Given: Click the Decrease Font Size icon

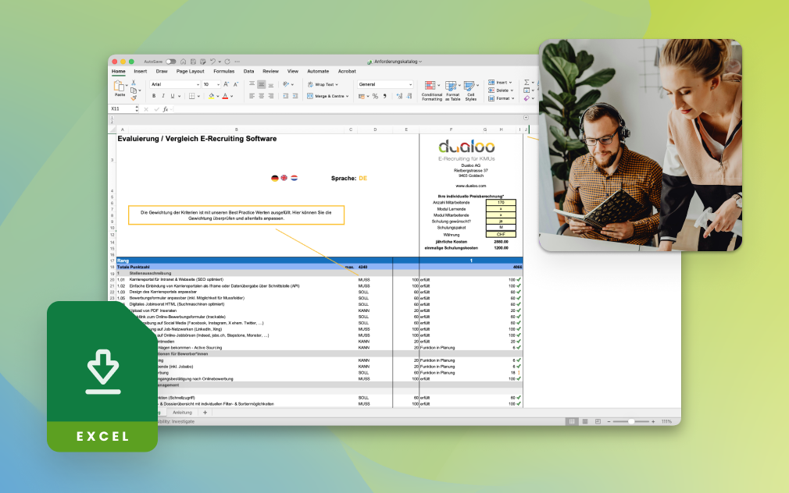Looking at the screenshot, I should coord(235,84).
